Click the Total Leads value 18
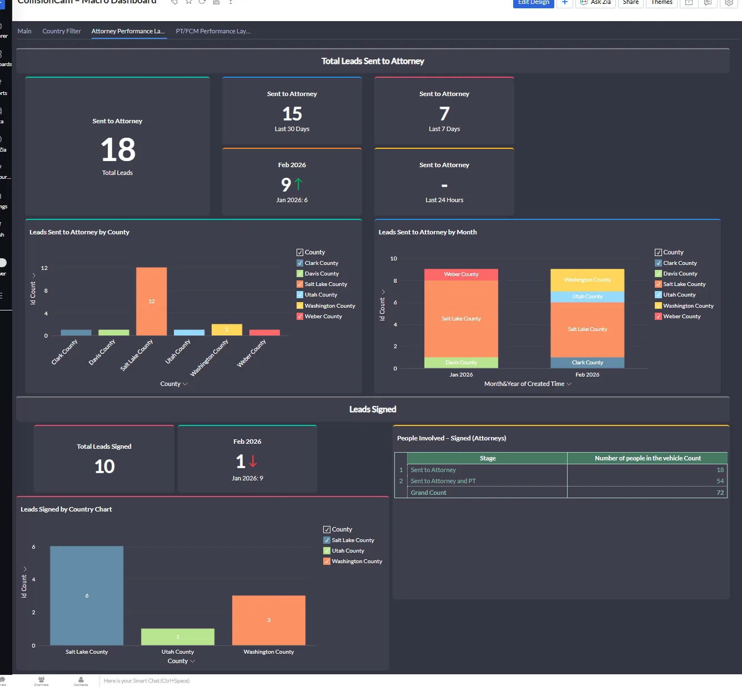This screenshot has height=687, width=742. click(x=118, y=150)
